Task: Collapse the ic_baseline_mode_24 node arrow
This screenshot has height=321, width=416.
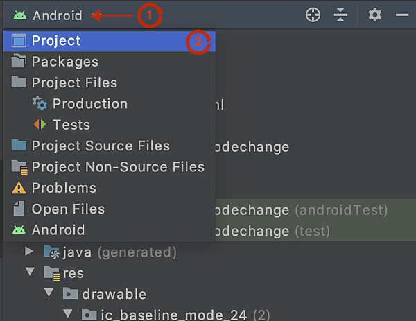Action: click(68, 313)
